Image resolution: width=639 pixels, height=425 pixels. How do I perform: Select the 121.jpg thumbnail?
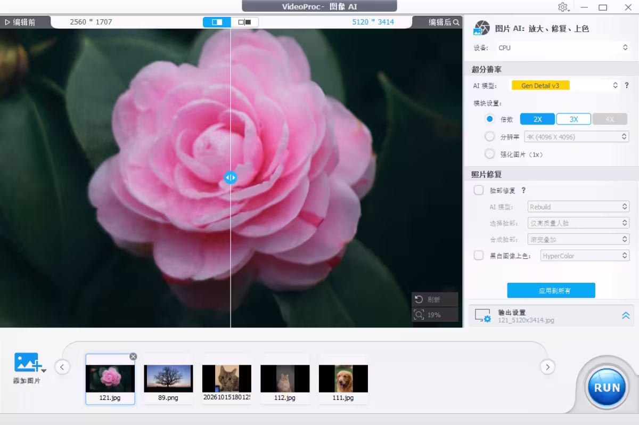tap(110, 379)
